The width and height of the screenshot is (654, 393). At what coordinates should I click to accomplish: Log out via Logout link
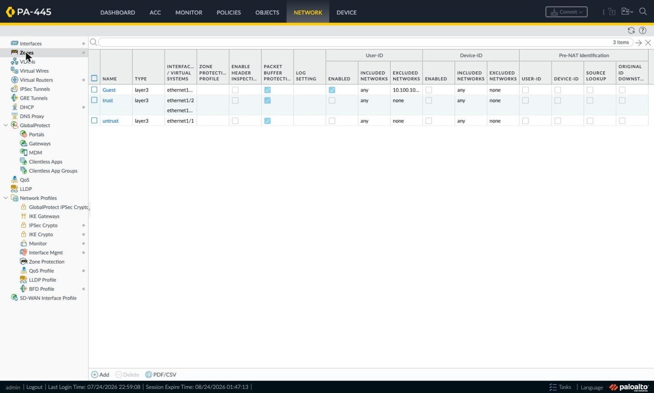pos(34,387)
